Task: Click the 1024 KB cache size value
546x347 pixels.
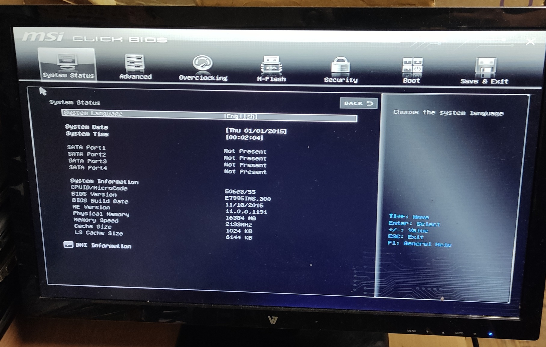Action: [x=239, y=231]
